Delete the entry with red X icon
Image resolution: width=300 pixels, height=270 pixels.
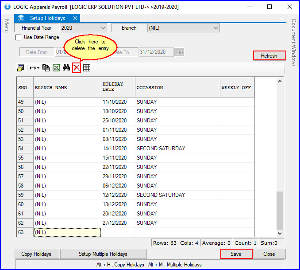coord(77,68)
